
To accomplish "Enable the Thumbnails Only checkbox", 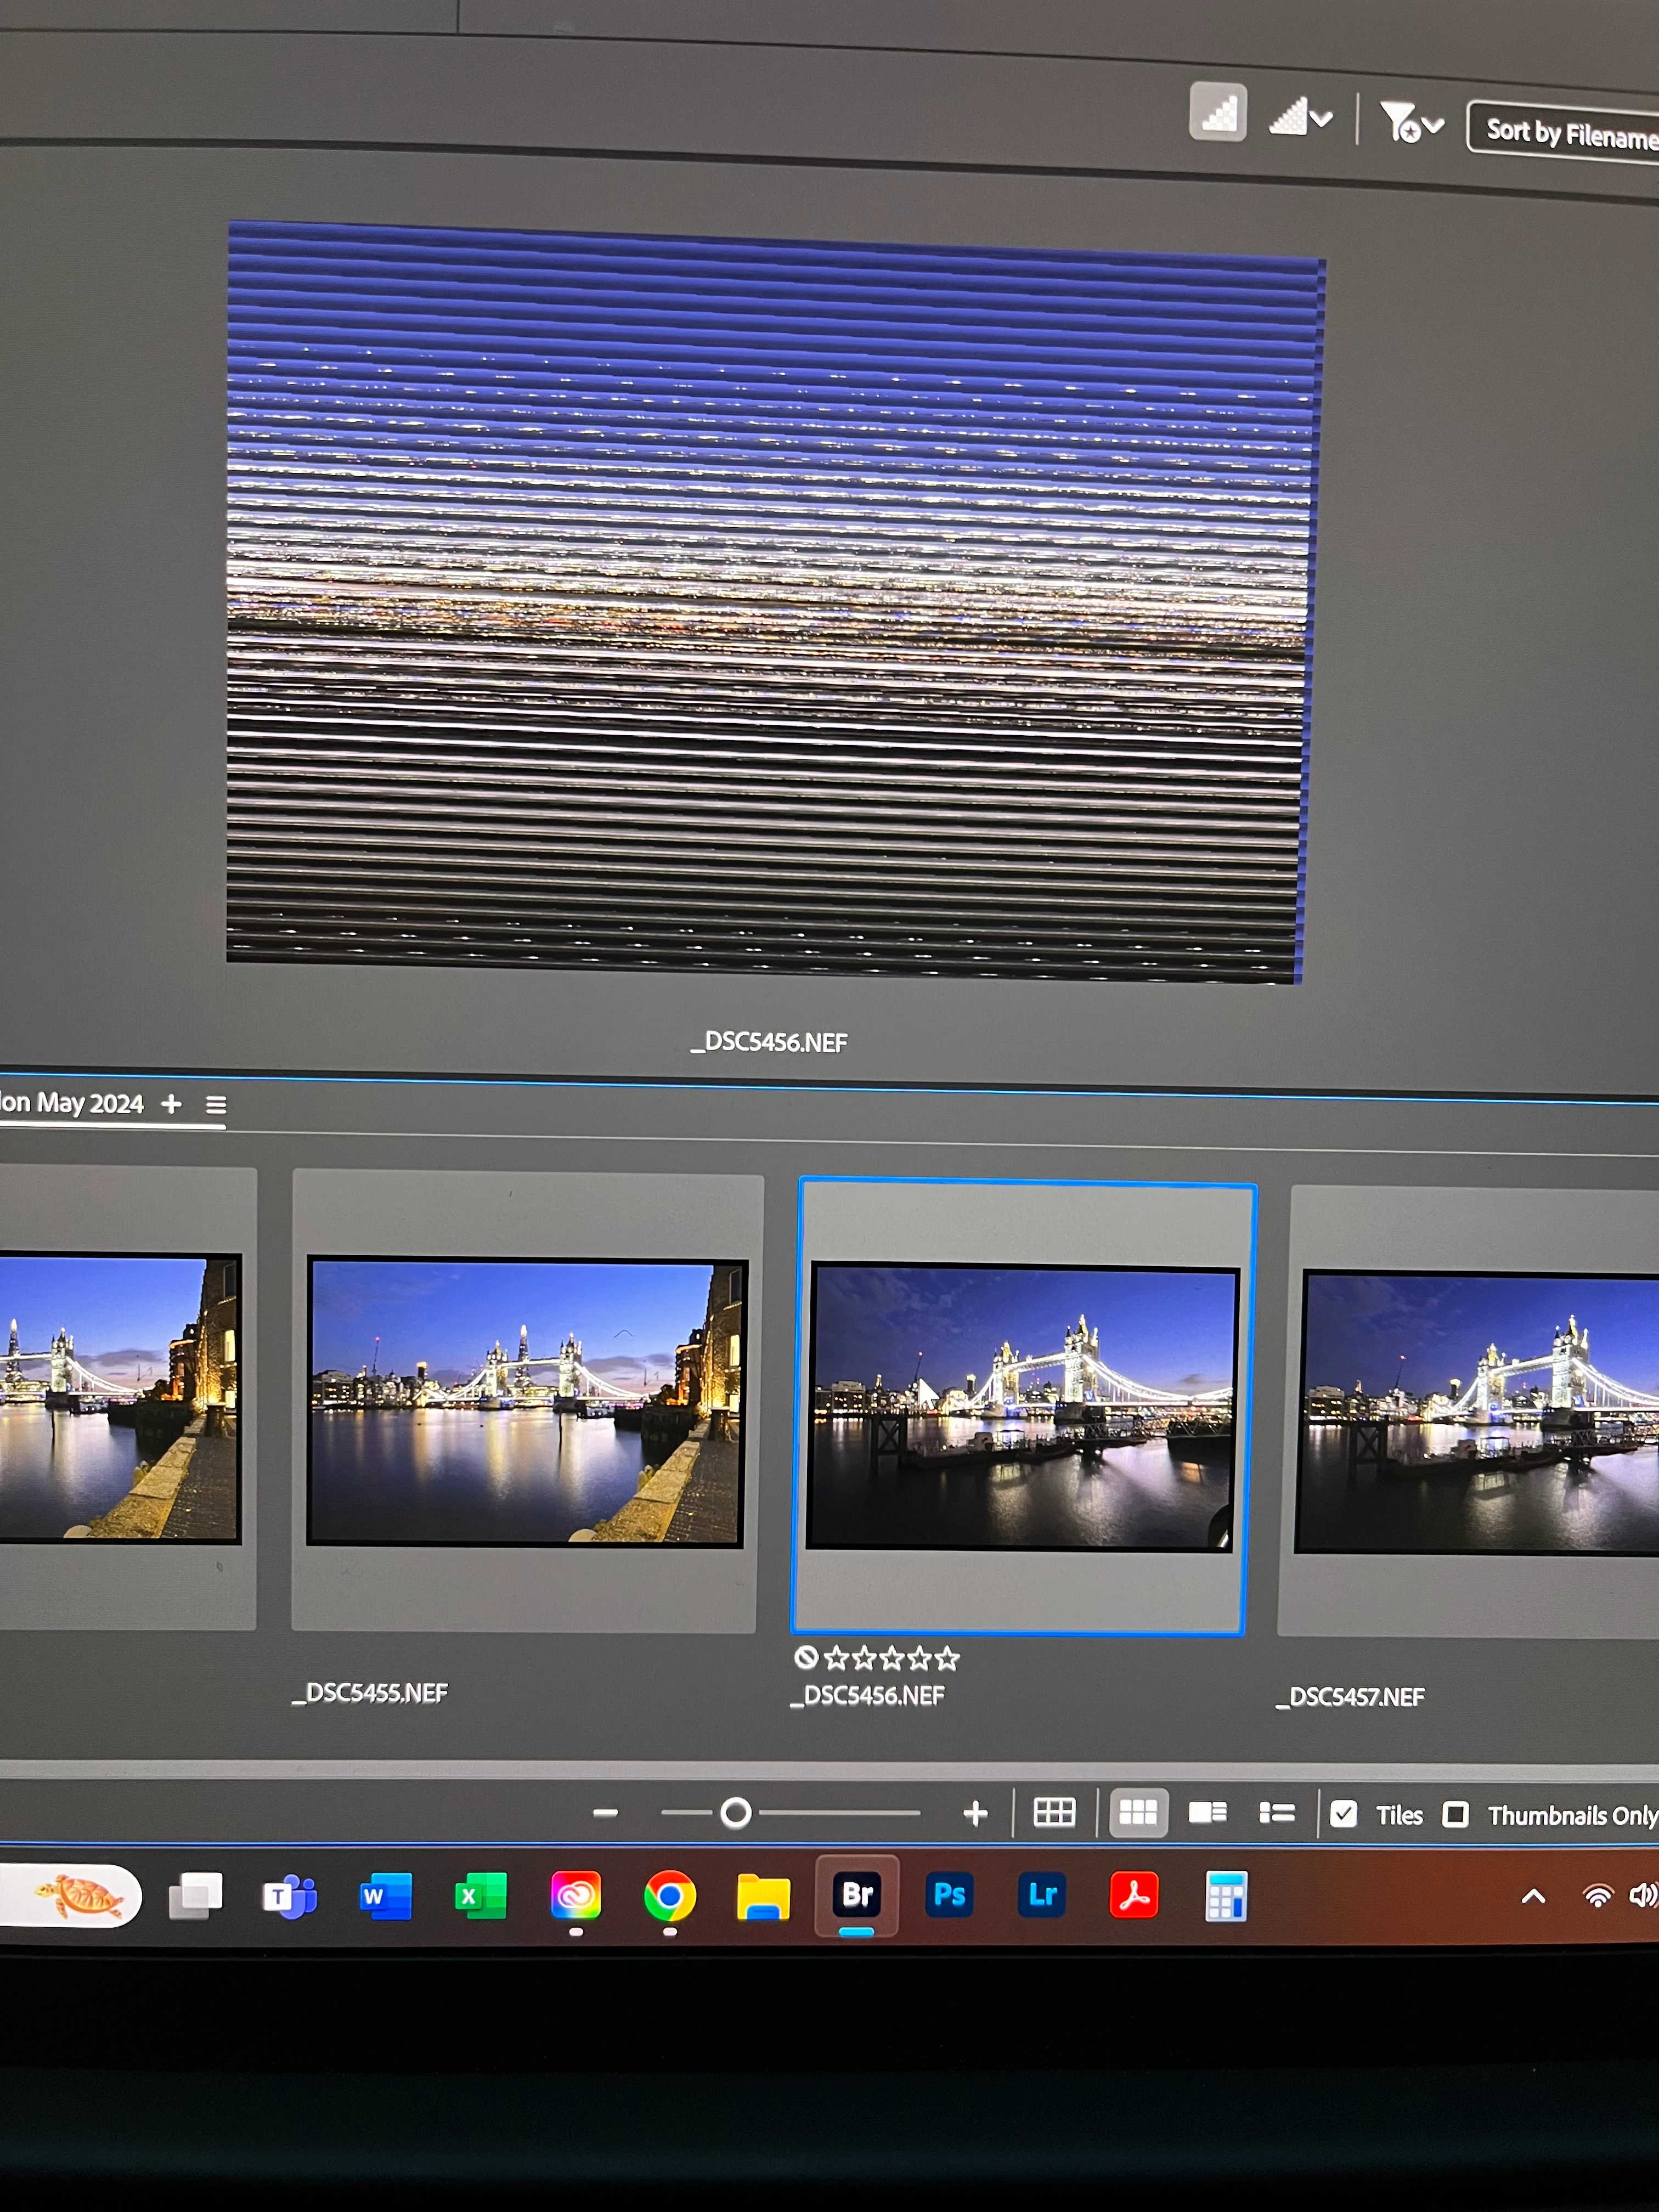I will [1455, 1814].
